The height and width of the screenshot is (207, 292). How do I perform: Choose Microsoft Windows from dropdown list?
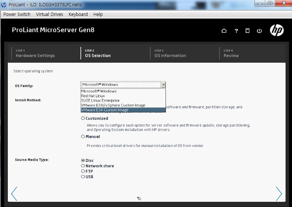pos(123,91)
